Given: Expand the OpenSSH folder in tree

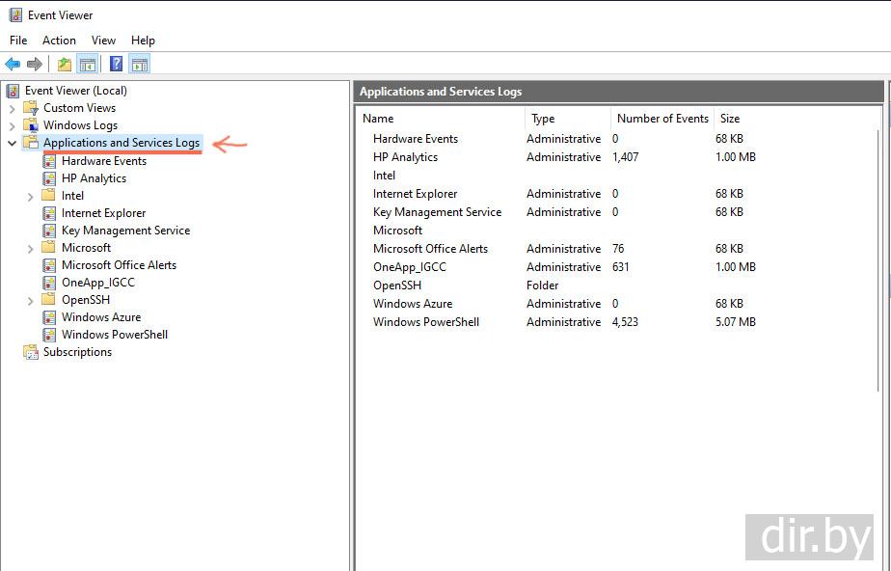Looking at the screenshot, I should pyautogui.click(x=31, y=300).
